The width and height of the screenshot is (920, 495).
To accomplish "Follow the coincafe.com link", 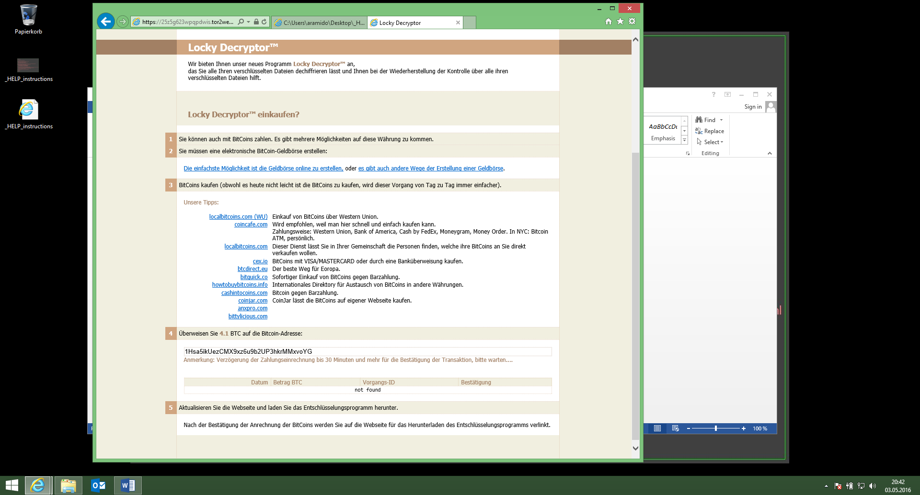I will click(x=251, y=225).
